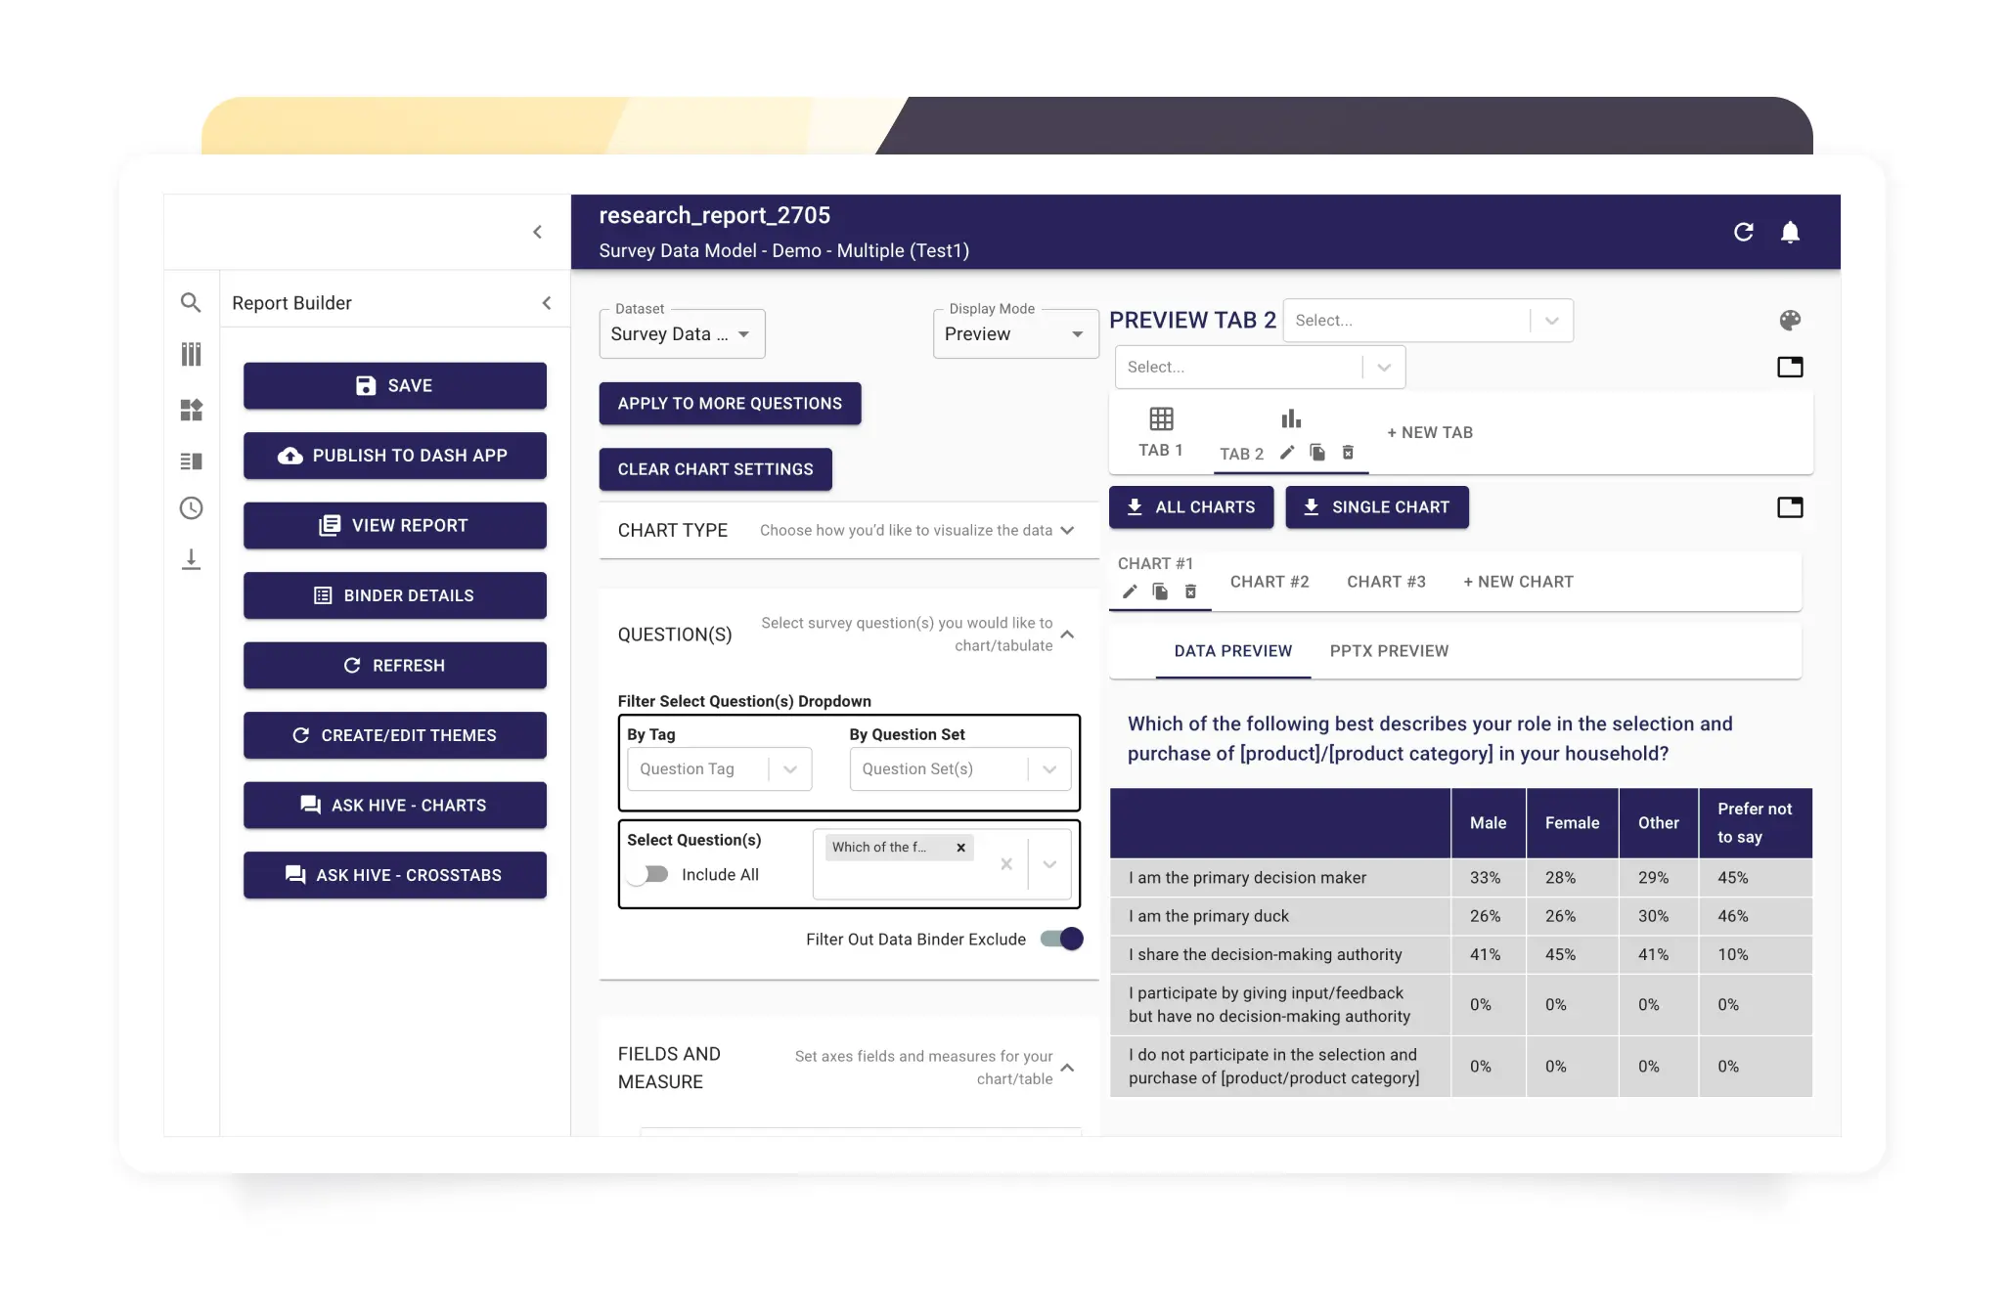The height and width of the screenshot is (1314, 2005).
Task: Collapse the FIELDS AND MEASURE section
Action: [x=1067, y=1068]
